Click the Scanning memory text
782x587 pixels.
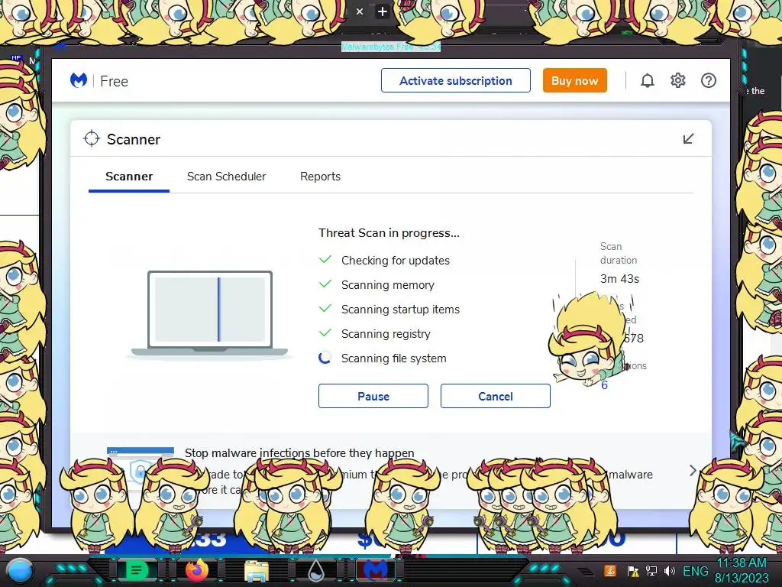387,284
